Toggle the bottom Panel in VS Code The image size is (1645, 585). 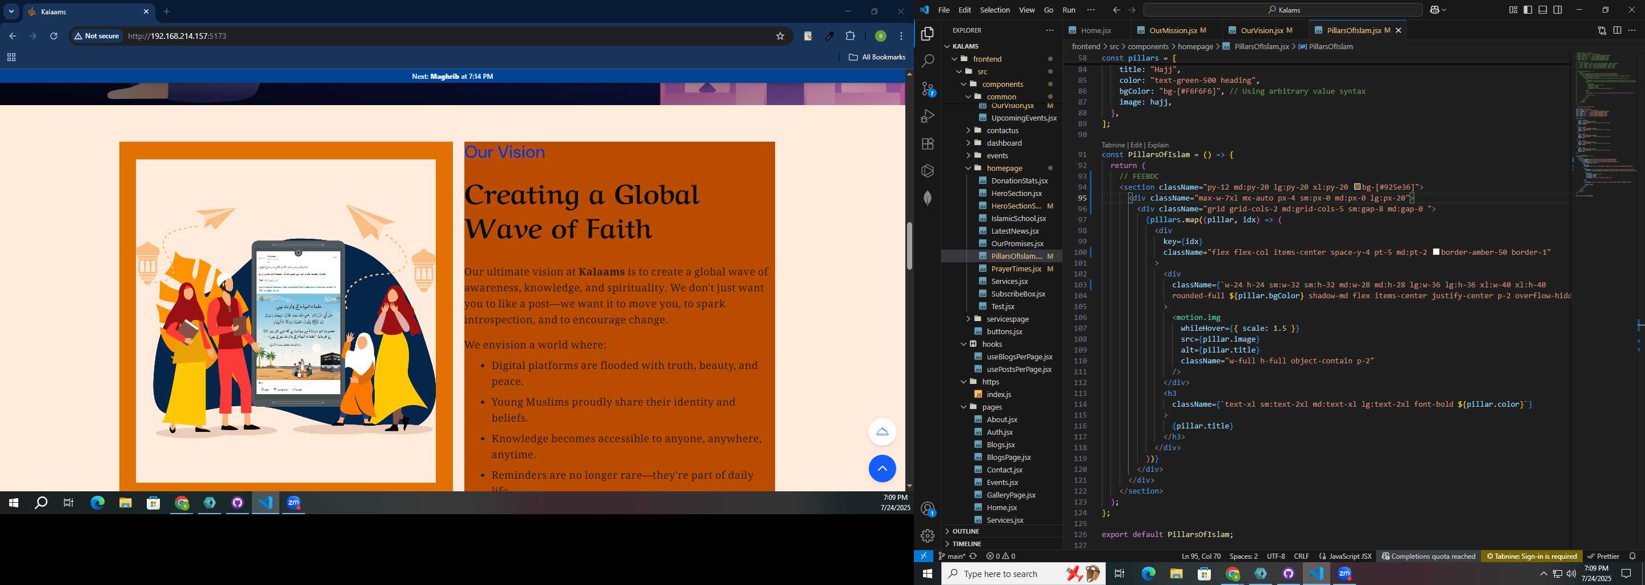1543,10
